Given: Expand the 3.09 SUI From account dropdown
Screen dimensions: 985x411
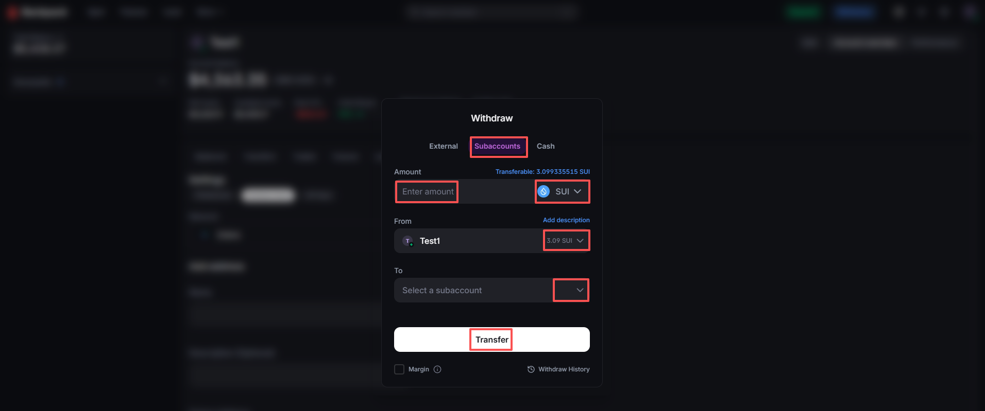Looking at the screenshot, I should (x=566, y=241).
